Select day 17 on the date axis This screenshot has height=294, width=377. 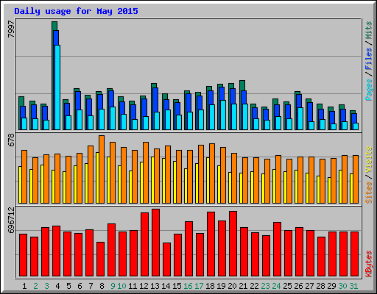(199, 286)
